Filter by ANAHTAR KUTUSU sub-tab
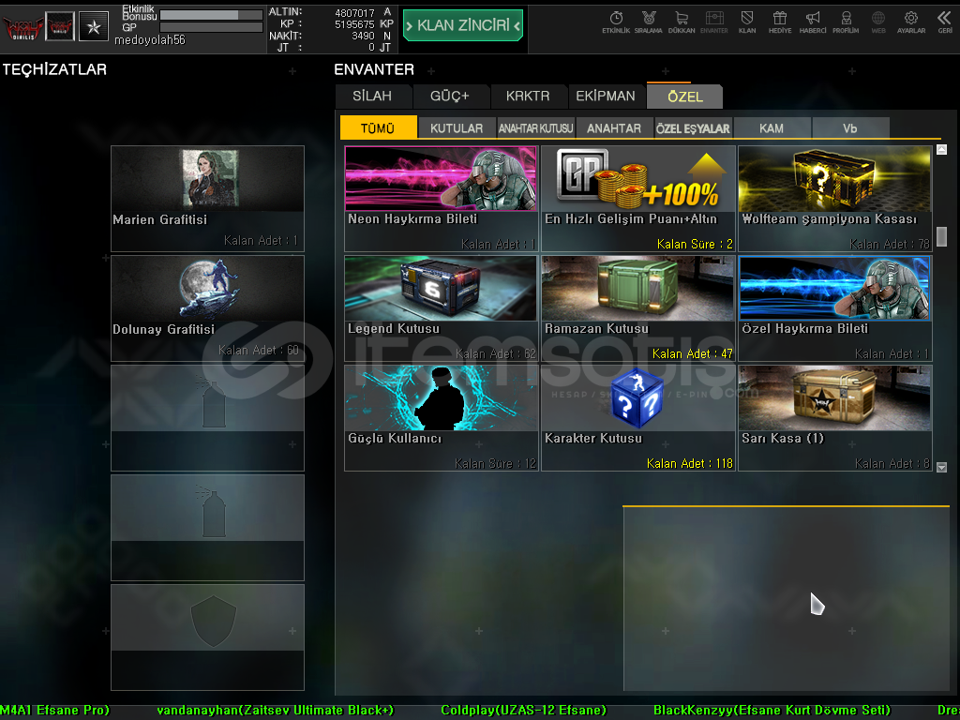This screenshot has width=960, height=720. (535, 127)
